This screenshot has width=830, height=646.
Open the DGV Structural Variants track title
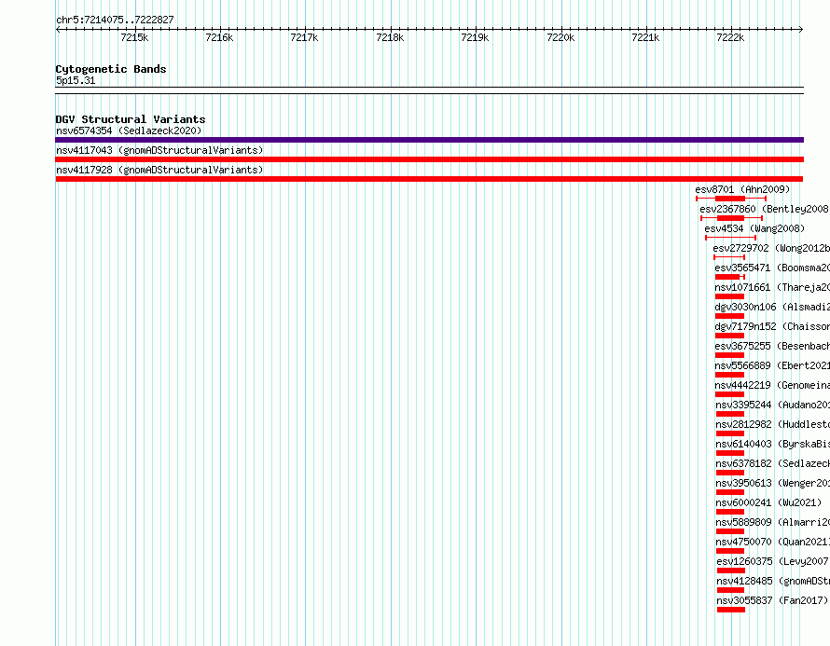pyautogui.click(x=131, y=119)
